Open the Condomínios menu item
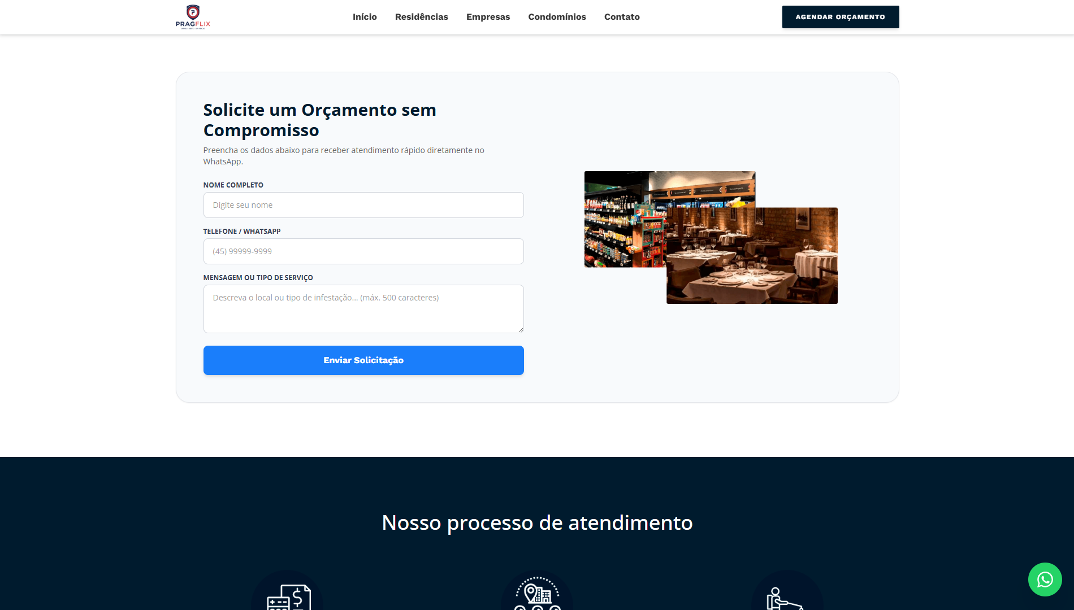The image size is (1074, 610). tap(557, 17)
